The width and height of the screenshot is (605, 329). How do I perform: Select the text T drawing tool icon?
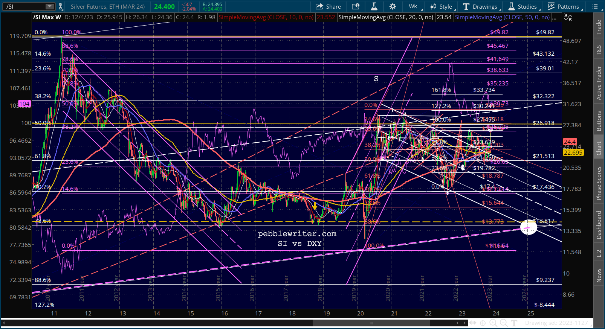click(x=514, y=323)
